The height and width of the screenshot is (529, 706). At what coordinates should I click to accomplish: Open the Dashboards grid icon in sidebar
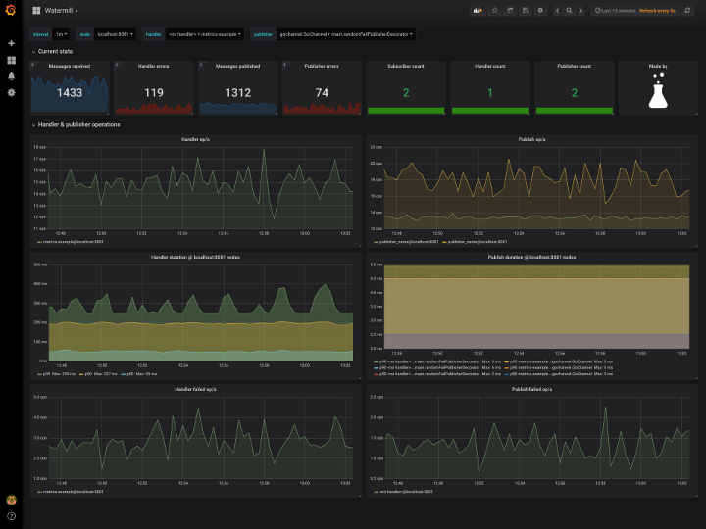tap(11, 60)
